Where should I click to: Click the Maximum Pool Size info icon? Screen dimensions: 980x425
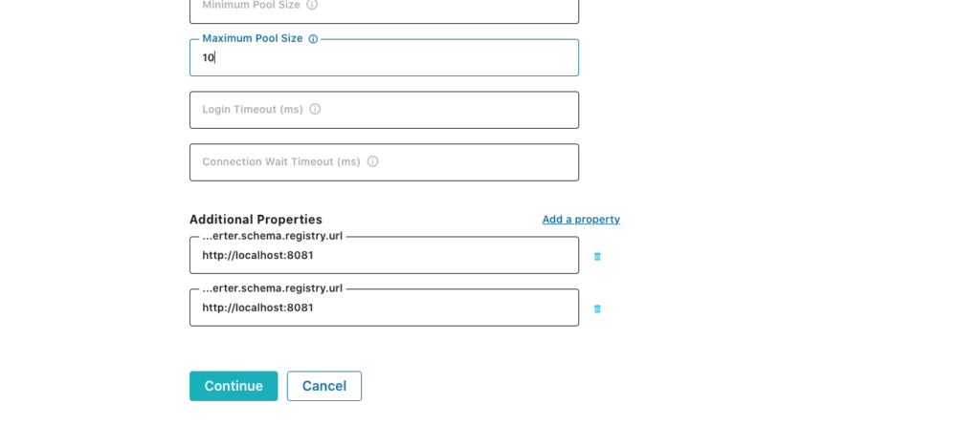(x=313, y=39)
